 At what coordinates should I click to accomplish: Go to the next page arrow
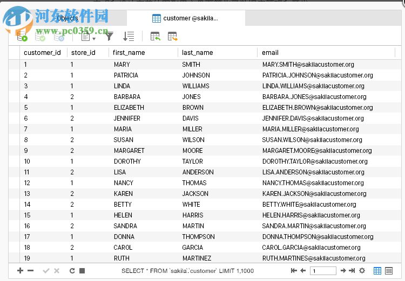(343, 270)
